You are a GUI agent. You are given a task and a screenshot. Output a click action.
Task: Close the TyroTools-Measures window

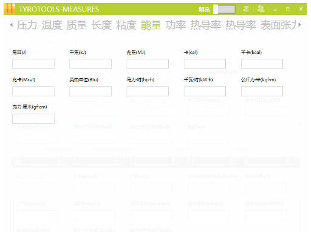[x=301, y=9]
